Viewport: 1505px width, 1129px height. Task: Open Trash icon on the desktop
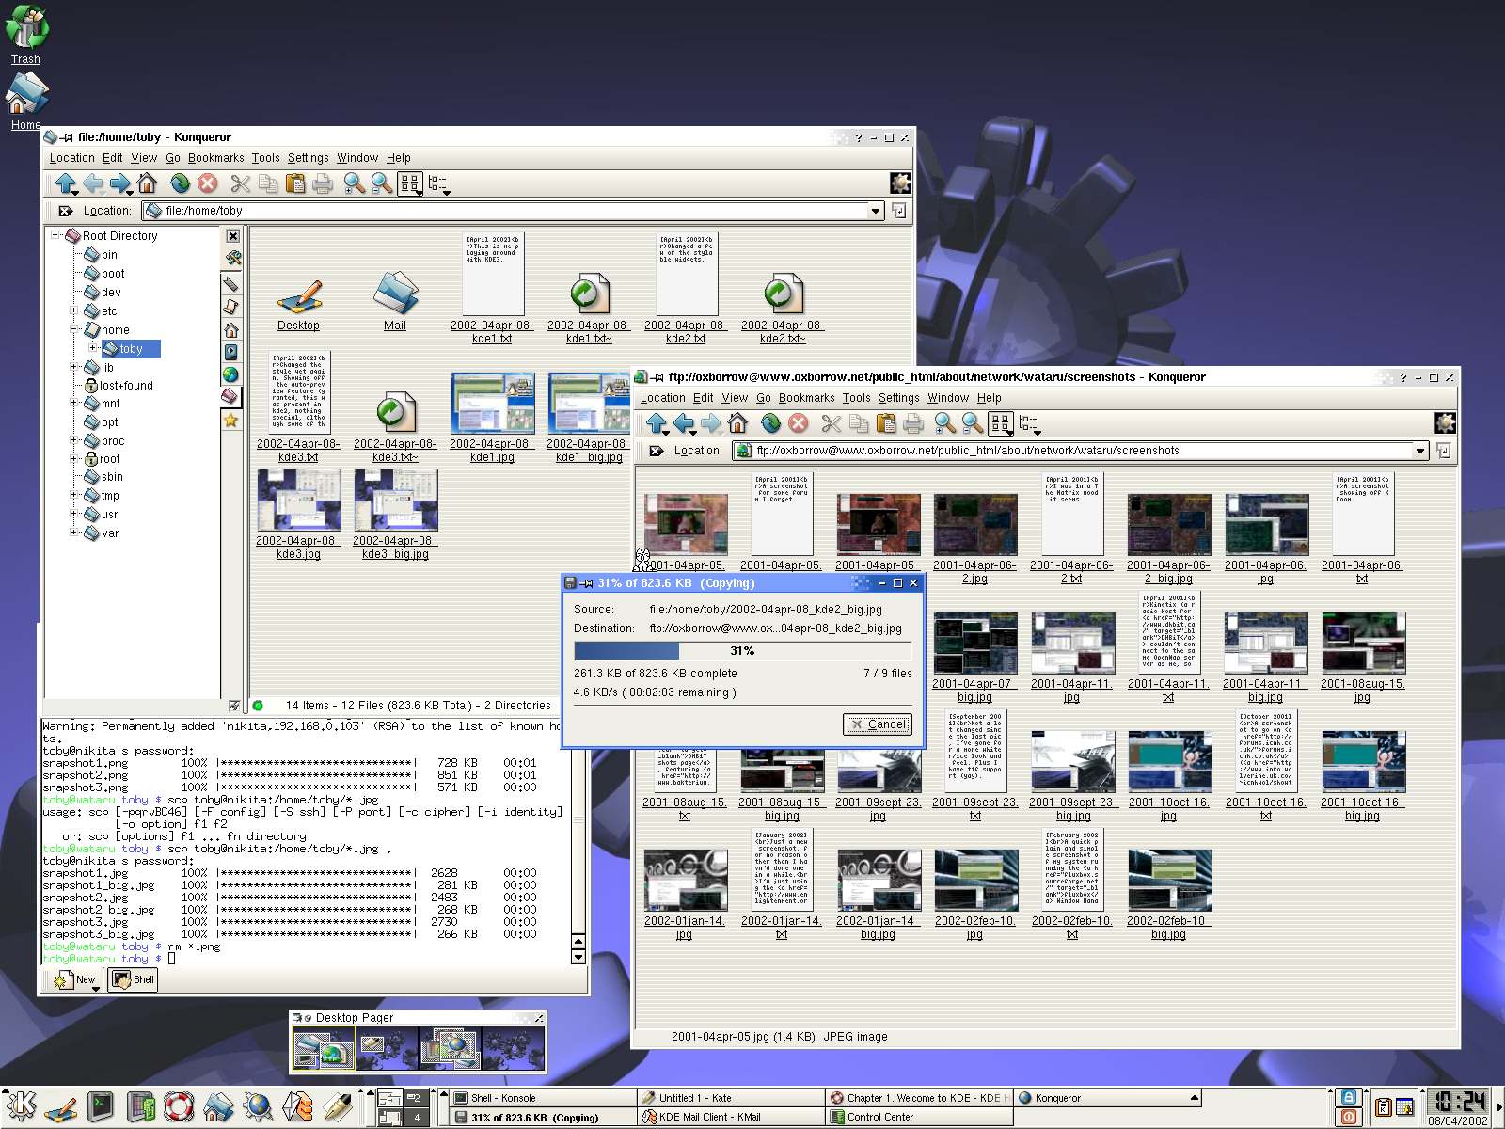[25, 35]
